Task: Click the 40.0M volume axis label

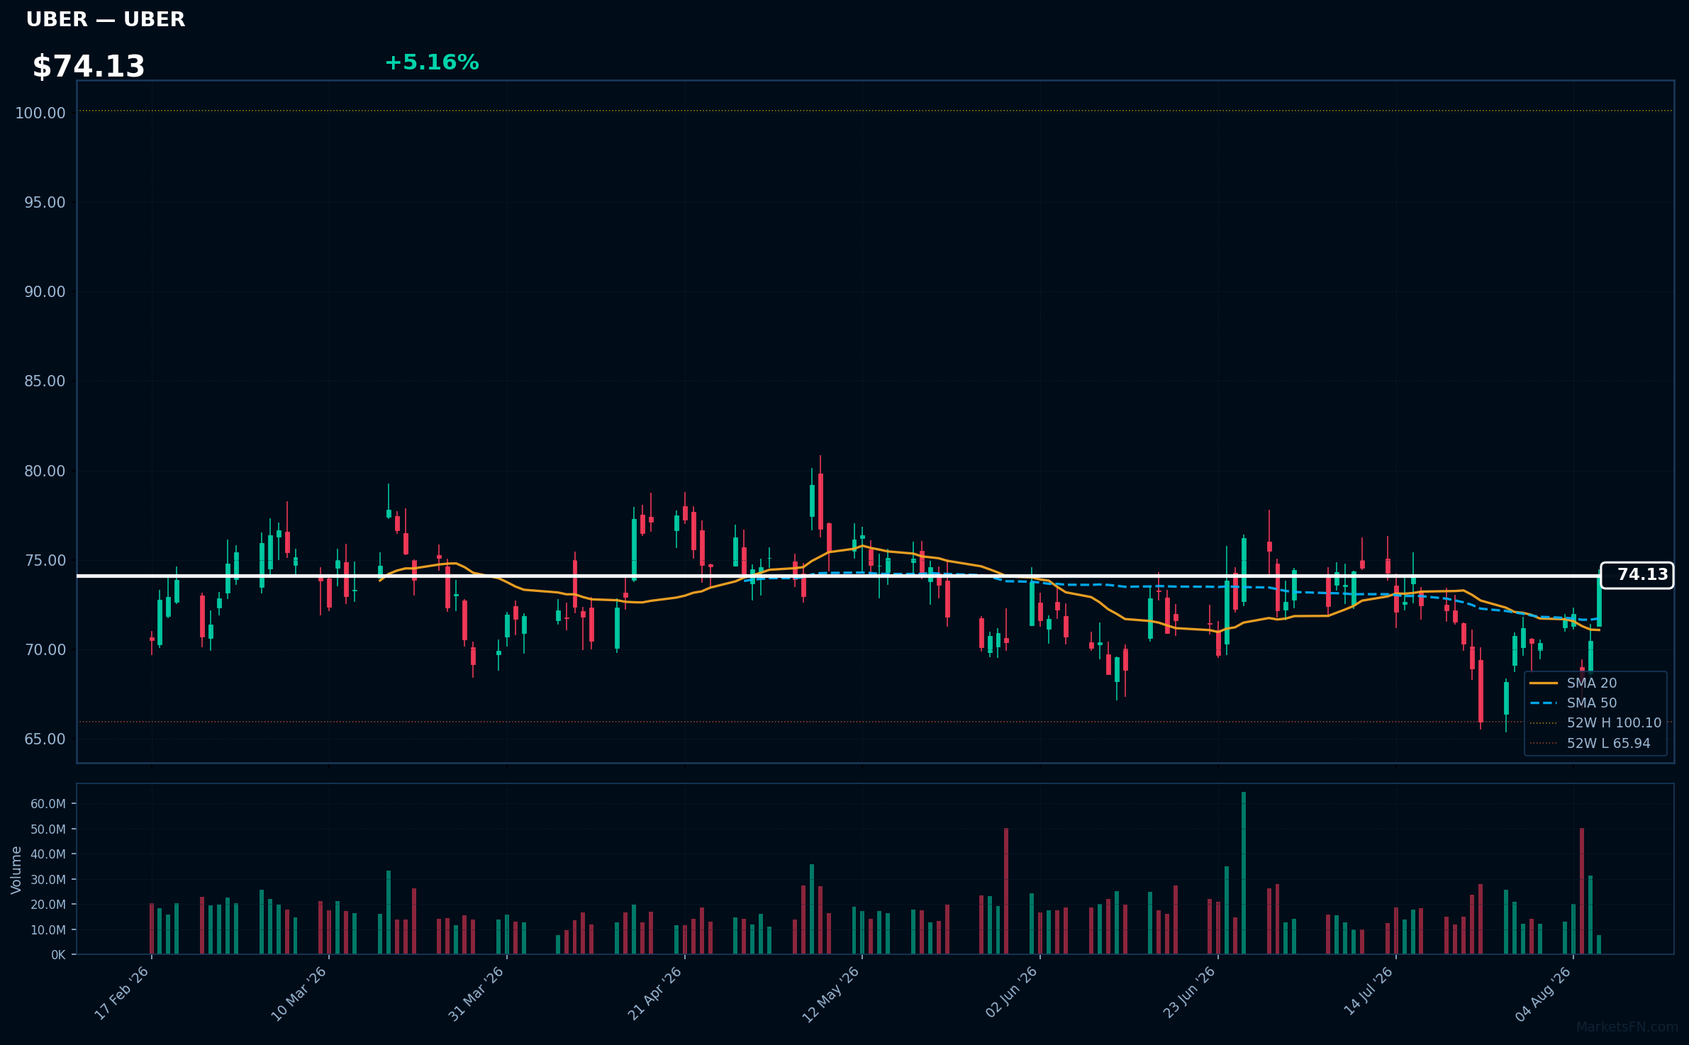Action: coord(48,854)
